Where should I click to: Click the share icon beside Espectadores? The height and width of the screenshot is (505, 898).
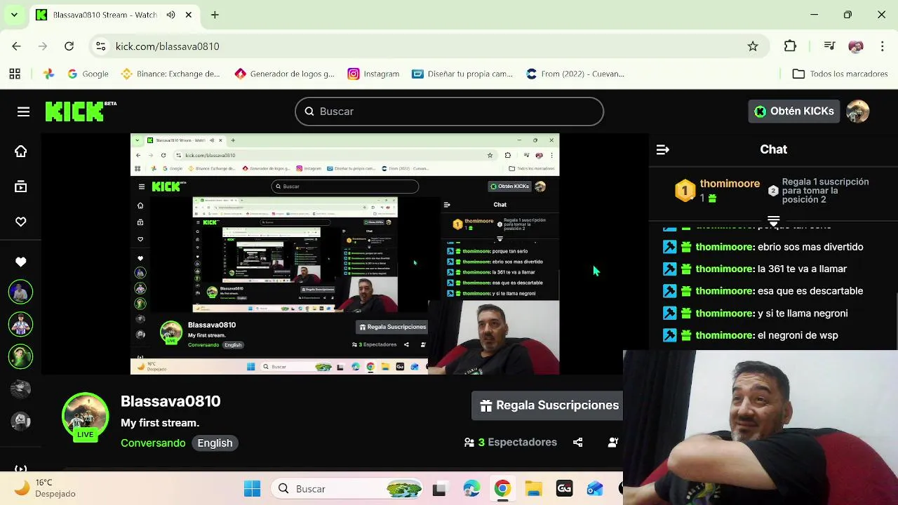click(577, 443)
